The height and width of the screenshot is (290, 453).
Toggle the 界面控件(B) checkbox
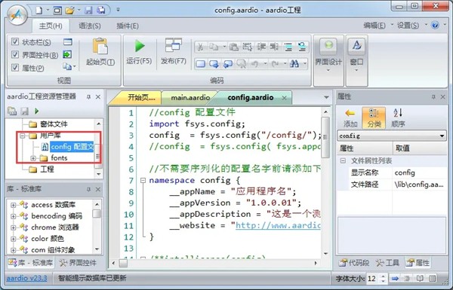click(15, 54)
